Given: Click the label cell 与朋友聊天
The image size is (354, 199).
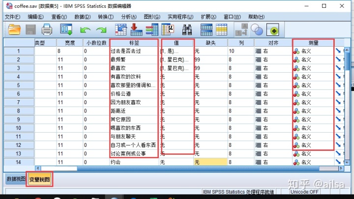Looking at the screenshot, I should point(134,137).
